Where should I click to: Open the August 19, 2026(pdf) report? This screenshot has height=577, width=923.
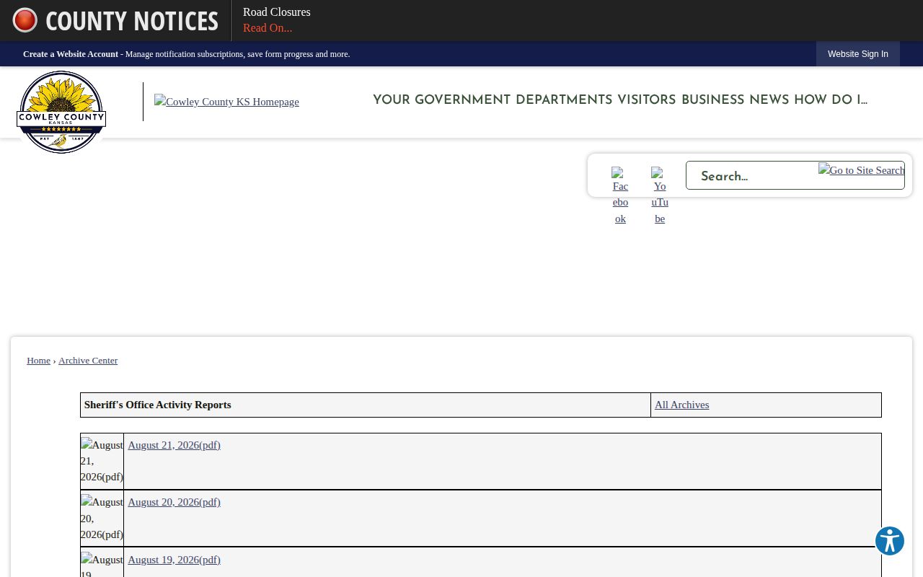(x=174, y=560)
